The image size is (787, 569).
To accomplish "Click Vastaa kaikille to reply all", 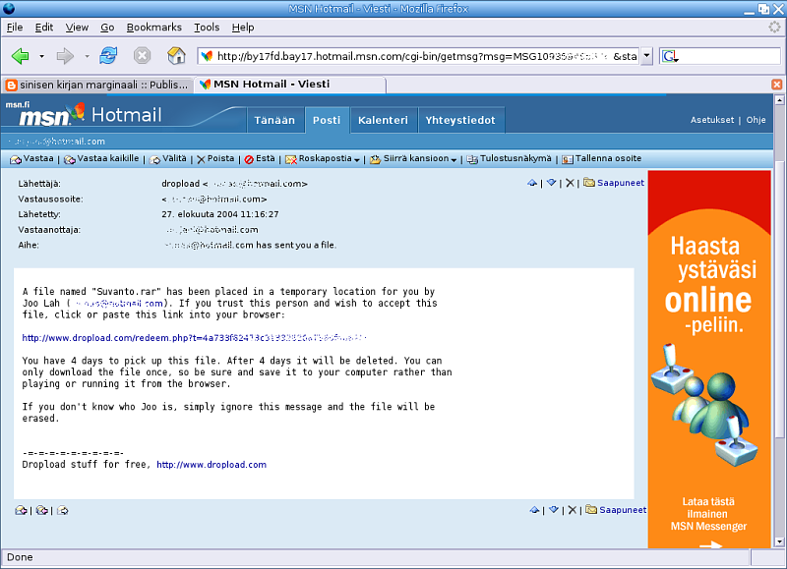I will click(x=101, y=158).
